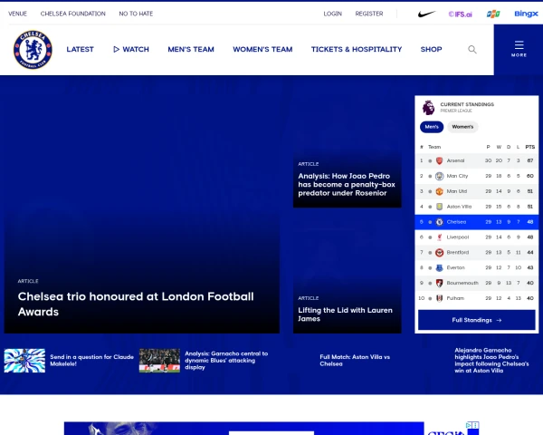
Task: Click the Liverpool team name
Action: (457, 237)
